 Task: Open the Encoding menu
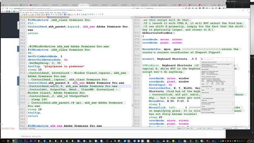tap(36, 12)
